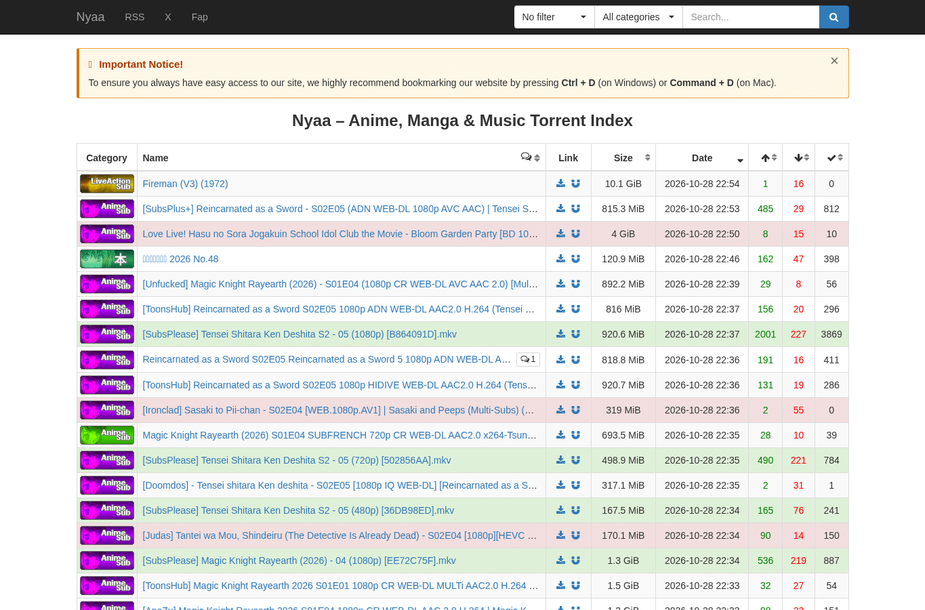Image resolution: width=925 pixels, height=610 pixels.
Task: Download torrent for SubsPlease Magic Knight Rayearth 04
Action: point(560,561)
